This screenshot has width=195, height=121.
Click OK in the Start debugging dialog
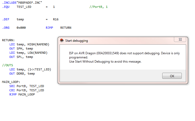pos(172,76)
